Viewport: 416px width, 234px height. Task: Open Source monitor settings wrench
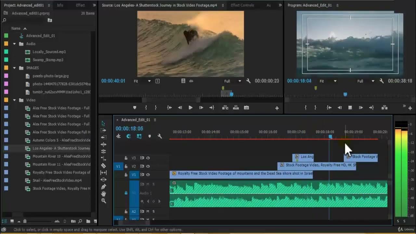point(248,81)
